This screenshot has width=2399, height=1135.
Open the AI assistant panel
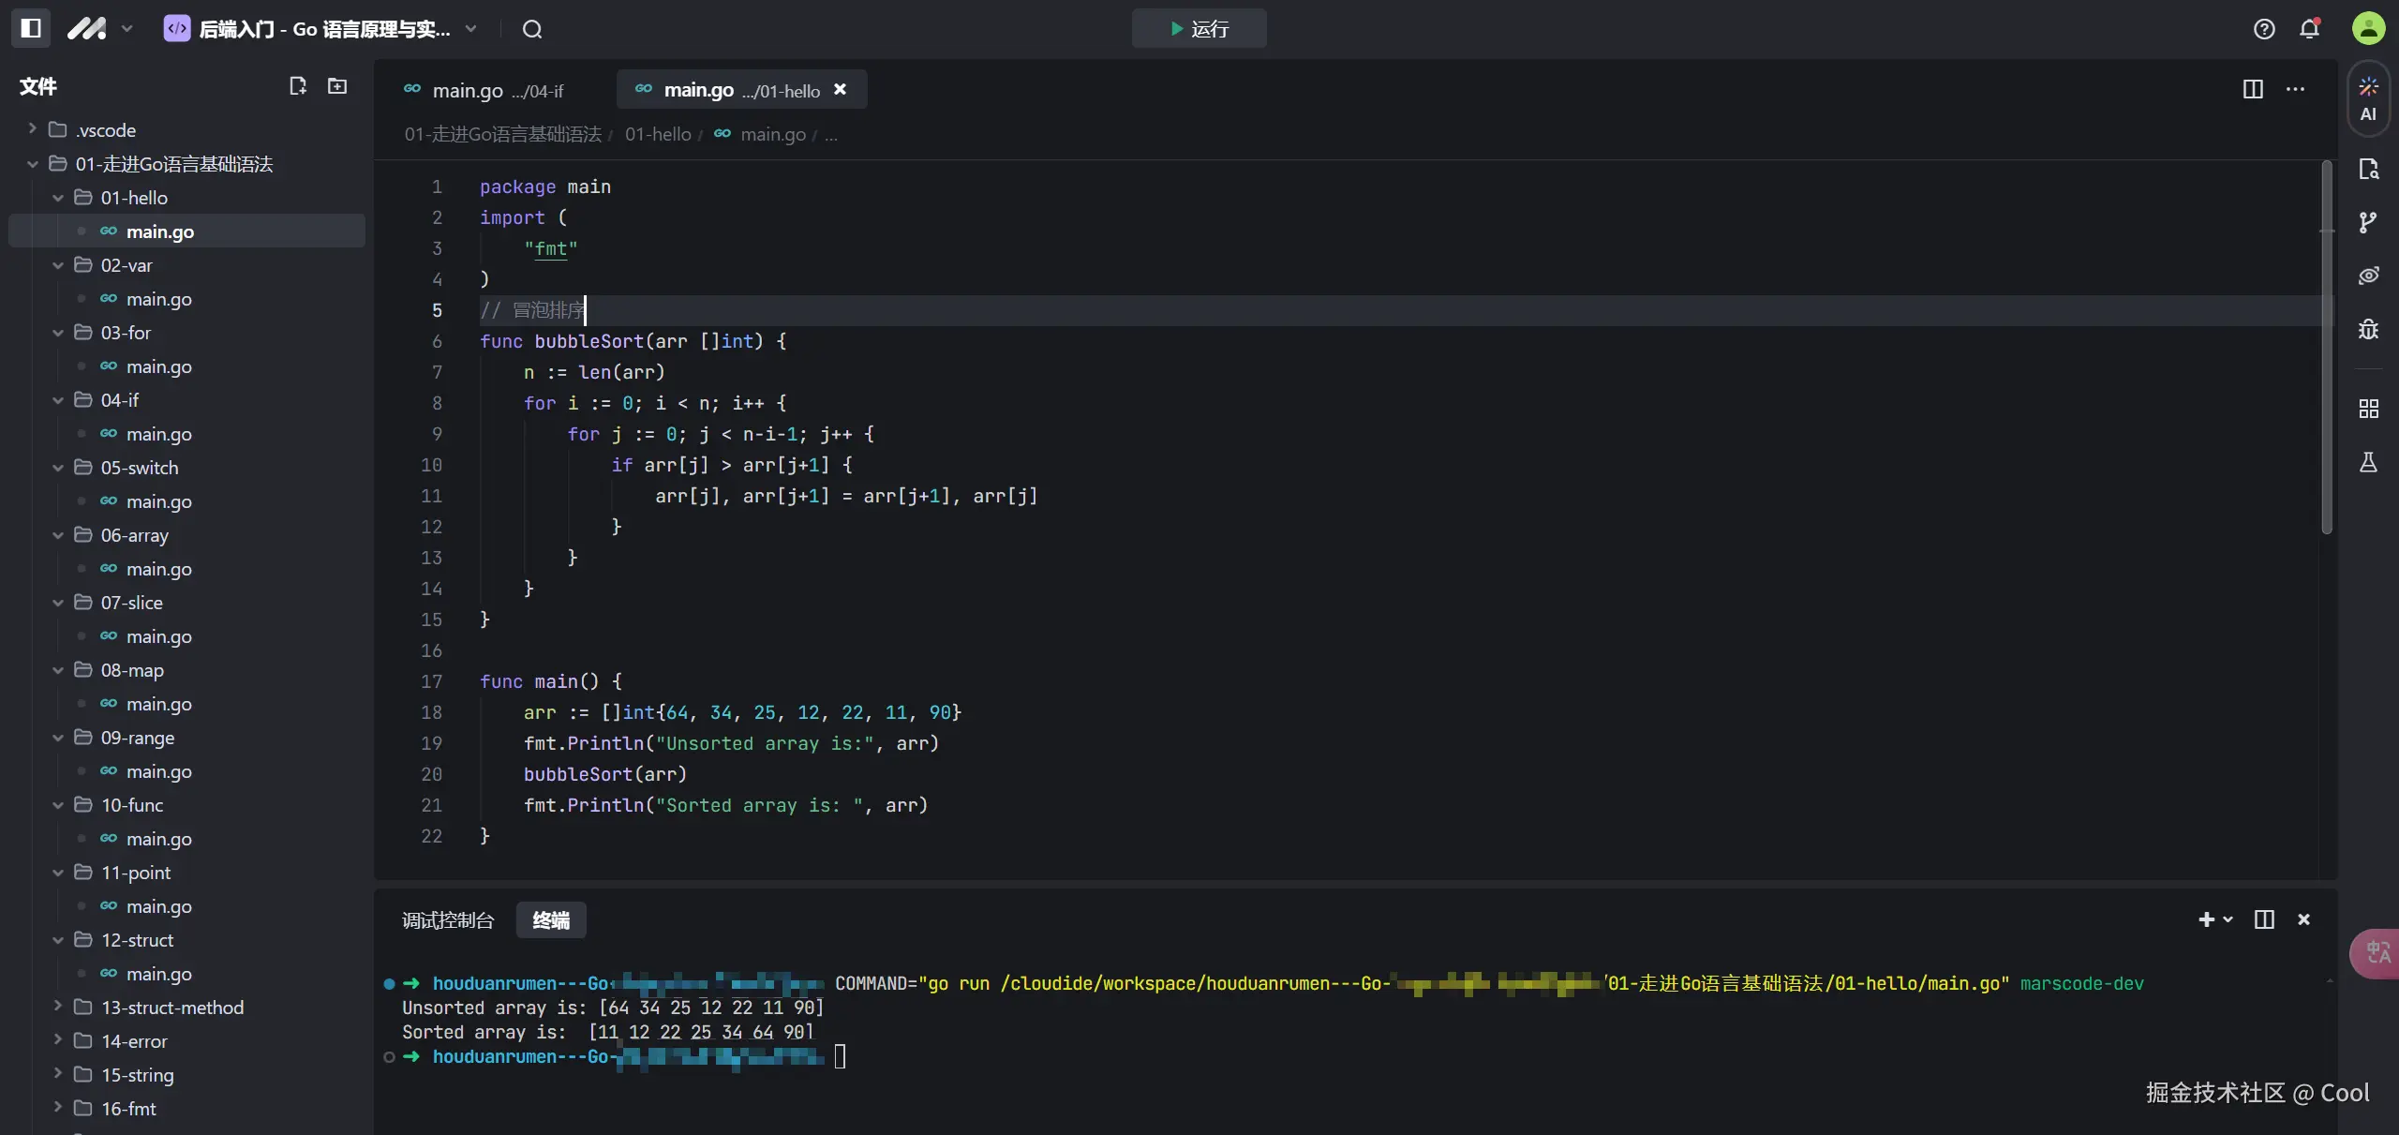tap(2368, 99)
